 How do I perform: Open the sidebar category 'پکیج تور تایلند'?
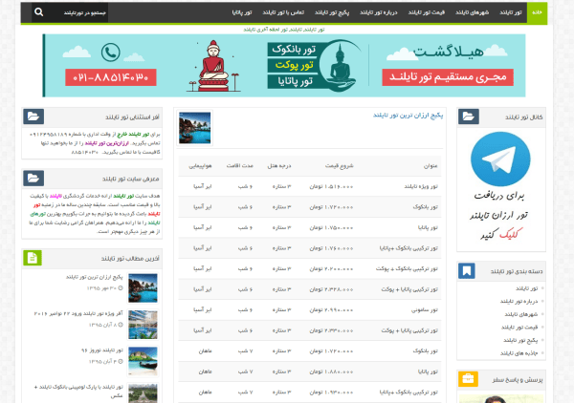pos(520,340)
